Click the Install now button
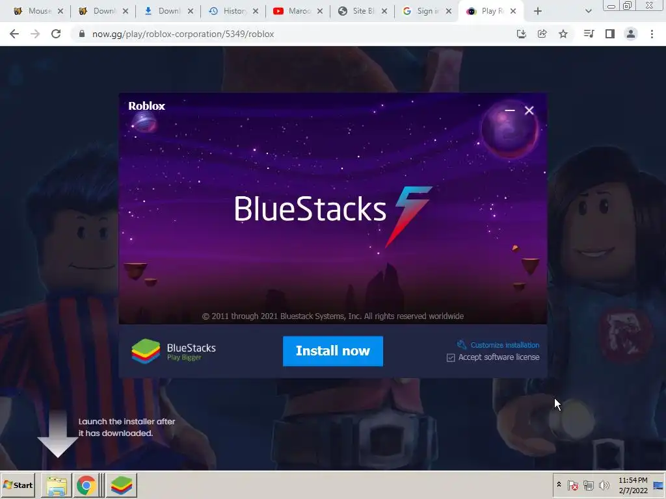 332,351
